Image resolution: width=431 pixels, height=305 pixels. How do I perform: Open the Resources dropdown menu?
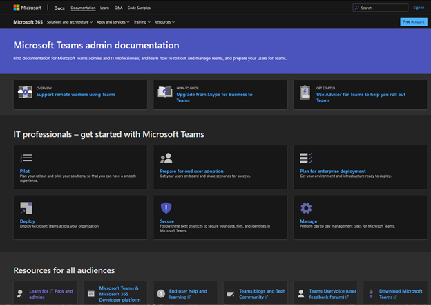164,22
